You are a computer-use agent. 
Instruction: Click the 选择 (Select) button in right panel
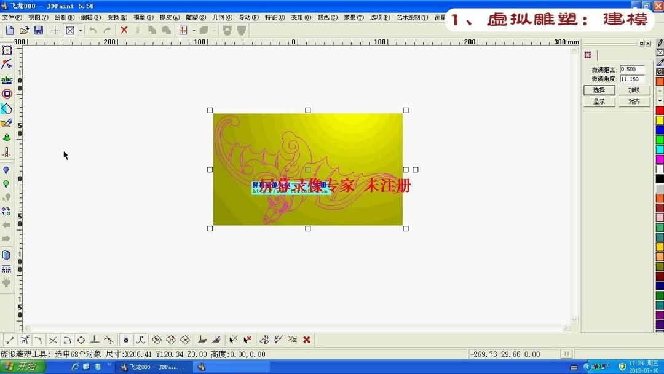pyautogui.click(x=599, y=90)
